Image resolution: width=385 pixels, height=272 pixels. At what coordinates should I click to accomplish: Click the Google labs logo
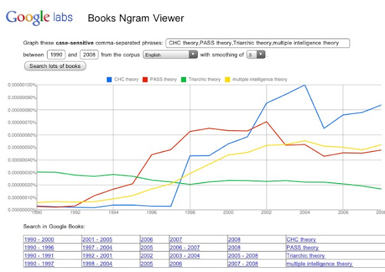coord(39,17)
